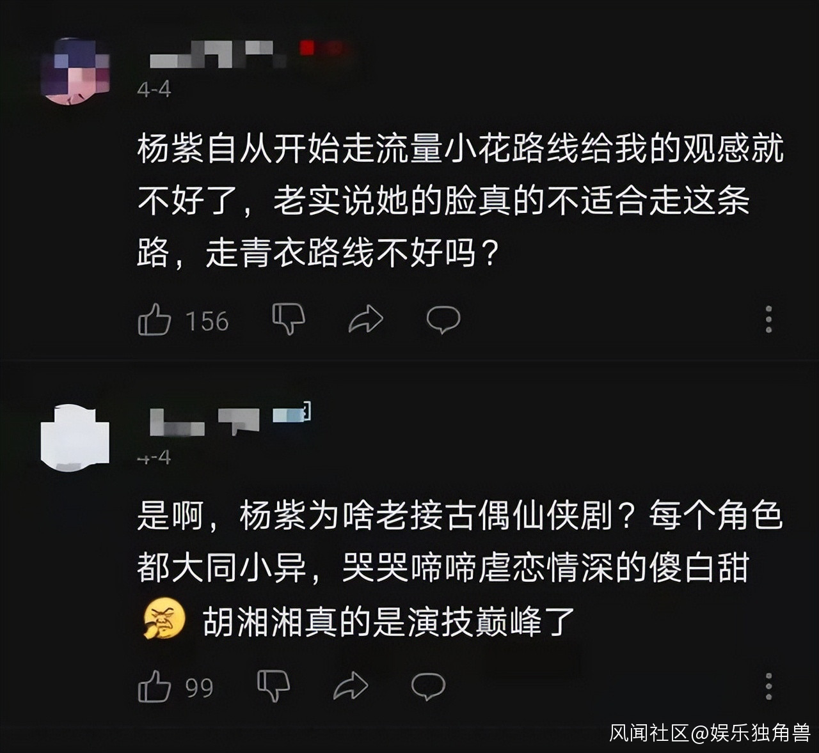Dislike the second comment about 胡湘湘

[x=273, y=686]
